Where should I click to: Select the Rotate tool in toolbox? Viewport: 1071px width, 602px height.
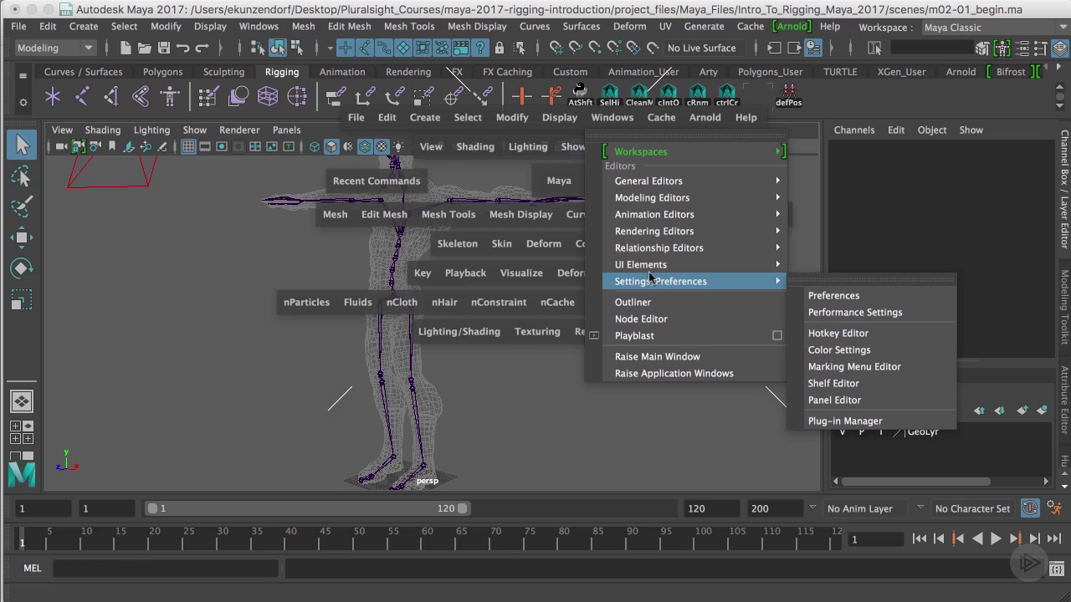coord(22,268)
